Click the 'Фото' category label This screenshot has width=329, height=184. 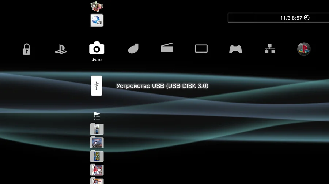tap(97, 60)
